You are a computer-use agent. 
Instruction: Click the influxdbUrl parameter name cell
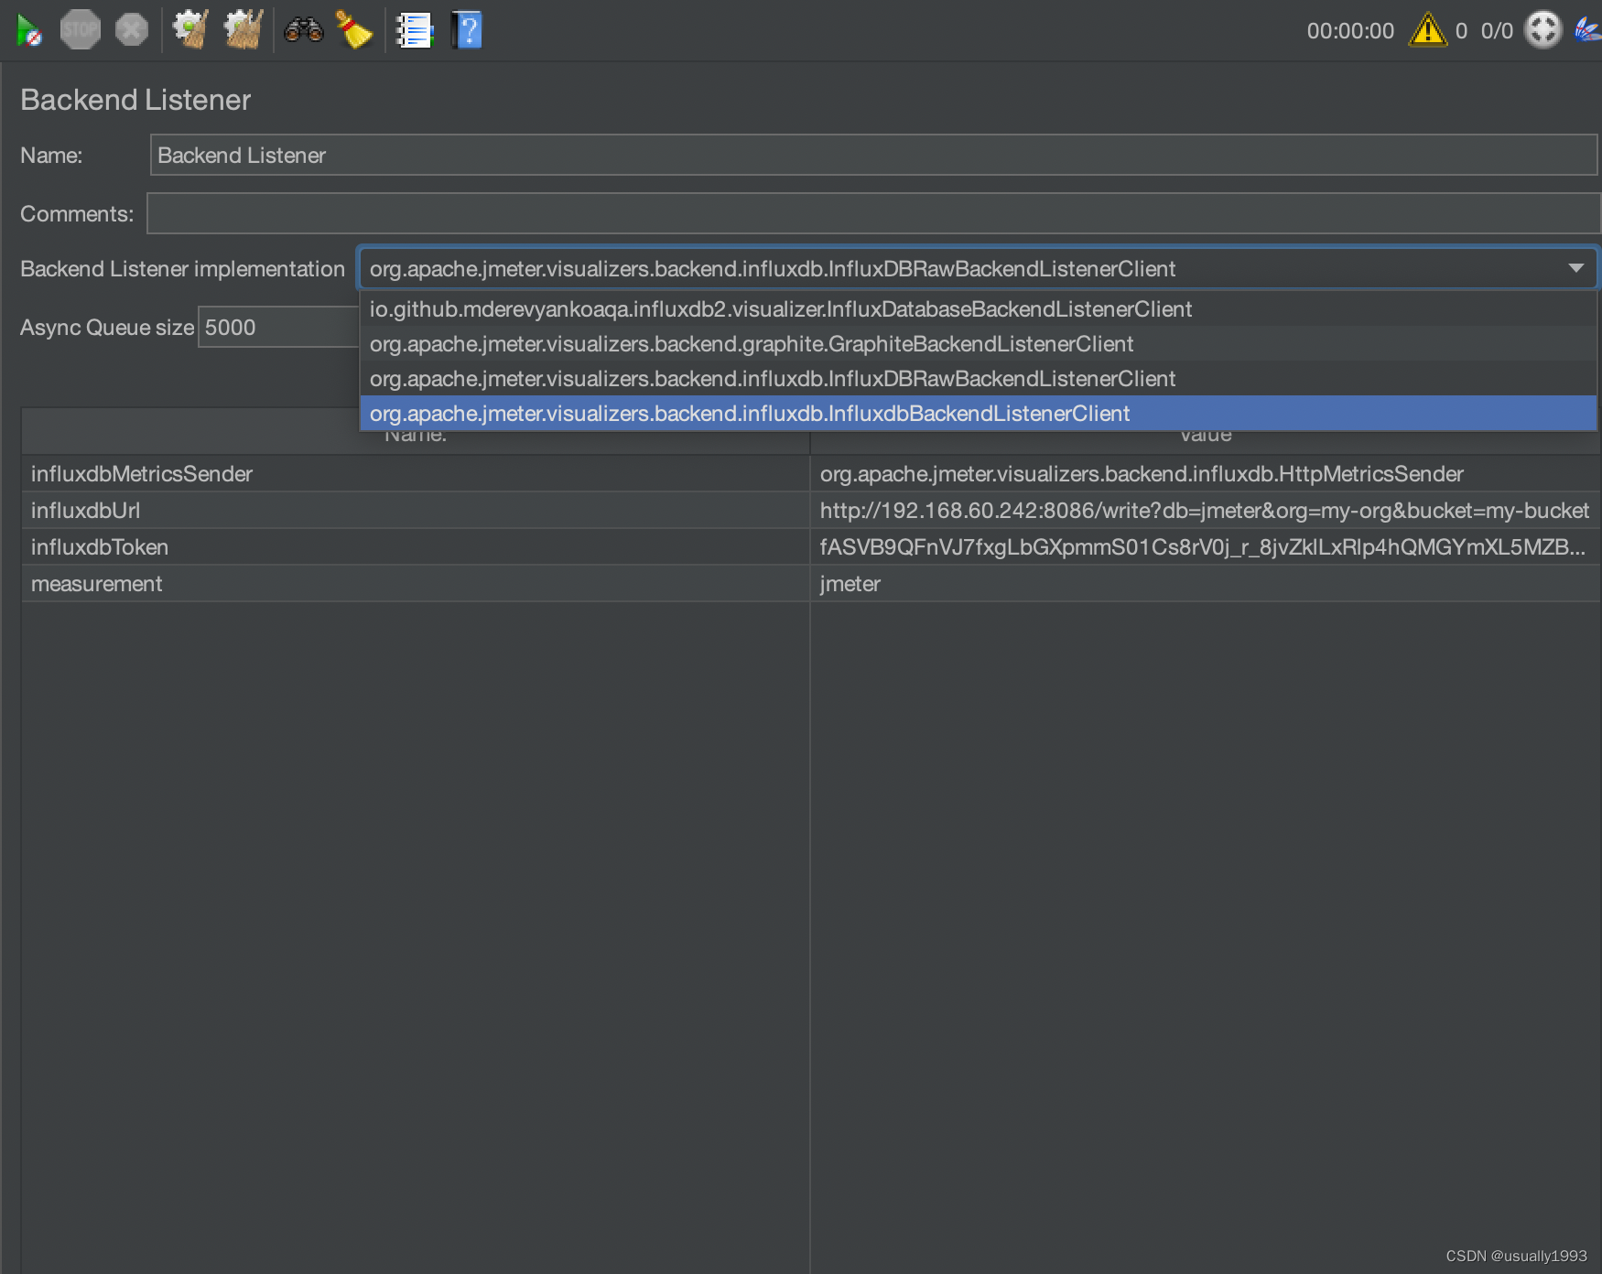point(416,511)
